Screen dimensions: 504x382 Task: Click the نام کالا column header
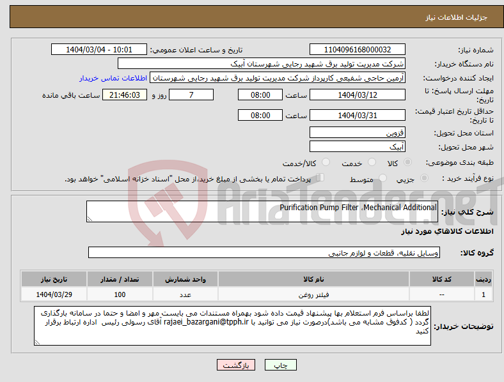[313, 279]
